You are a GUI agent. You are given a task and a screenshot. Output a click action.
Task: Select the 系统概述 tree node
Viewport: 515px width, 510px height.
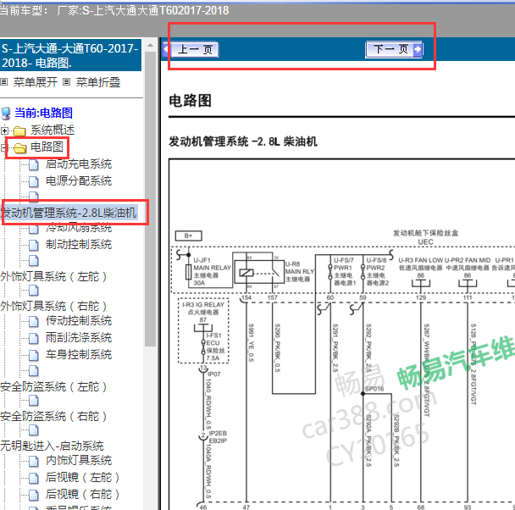[53, 130]
